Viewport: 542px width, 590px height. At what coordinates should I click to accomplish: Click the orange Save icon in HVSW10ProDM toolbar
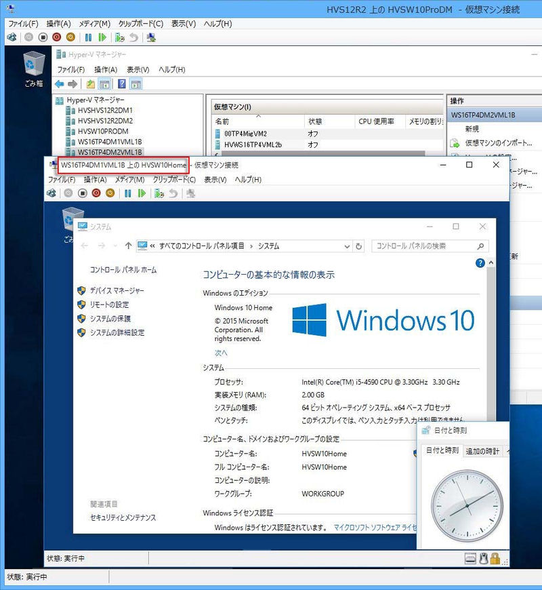[x=70, y=37]
